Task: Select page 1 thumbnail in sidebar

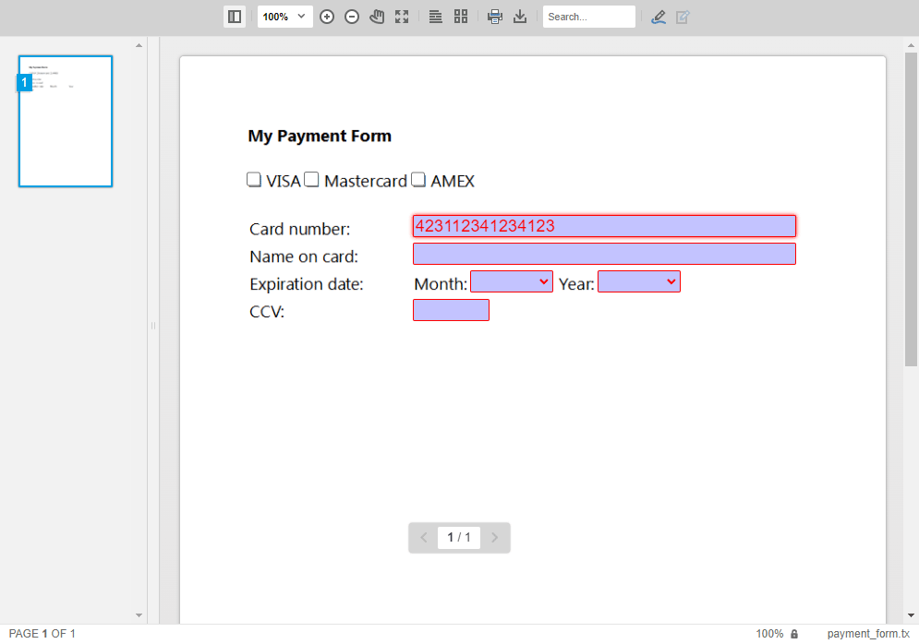Action: click(x=66, y=121)
